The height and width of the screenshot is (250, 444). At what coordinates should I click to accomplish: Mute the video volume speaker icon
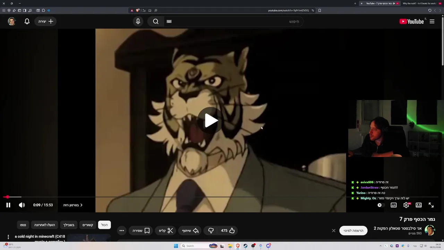(x=22, y=205)
